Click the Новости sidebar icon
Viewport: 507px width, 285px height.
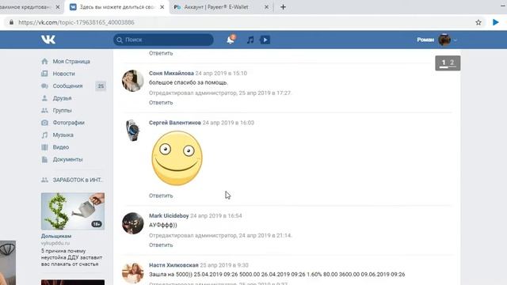point(44,74)
